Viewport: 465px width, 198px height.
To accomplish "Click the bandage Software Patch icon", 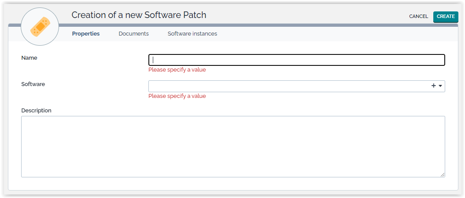I will [x=40, y=27].
